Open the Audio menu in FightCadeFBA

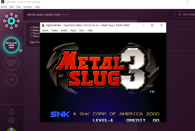point(64,30)
